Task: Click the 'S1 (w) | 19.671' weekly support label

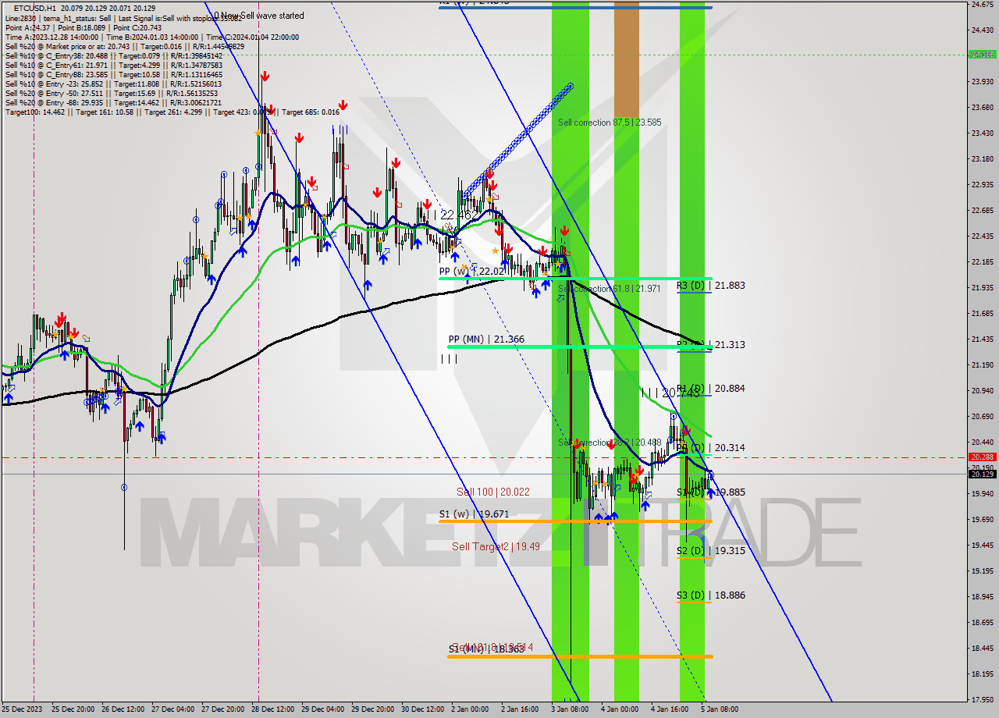Action: click(474, 514)
